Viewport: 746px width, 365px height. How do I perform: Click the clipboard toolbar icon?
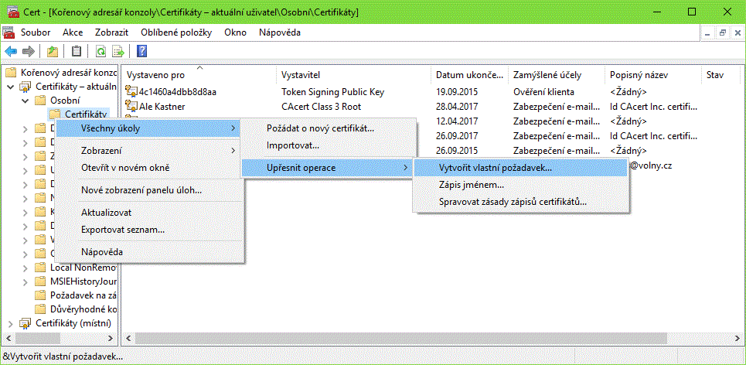[x=76, y=52]
